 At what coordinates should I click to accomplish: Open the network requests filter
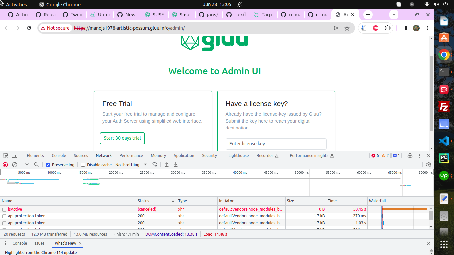pyautogui.click(x=27, y=164)
